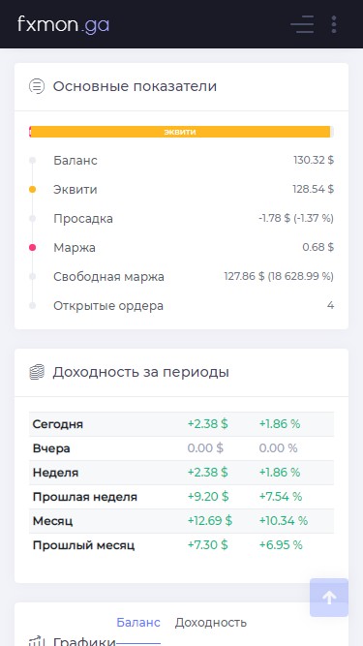Click the list icon beside Основные показатели
This screenshot has height=646, width=363.
[x=37, y=86]
